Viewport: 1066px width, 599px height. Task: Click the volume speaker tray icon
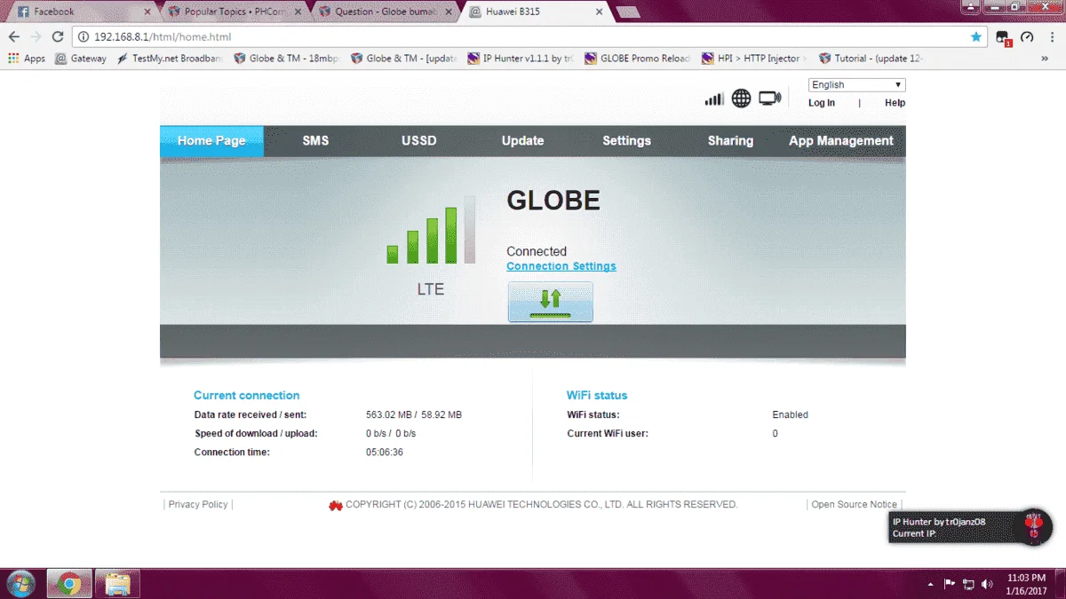coord(987,584)
